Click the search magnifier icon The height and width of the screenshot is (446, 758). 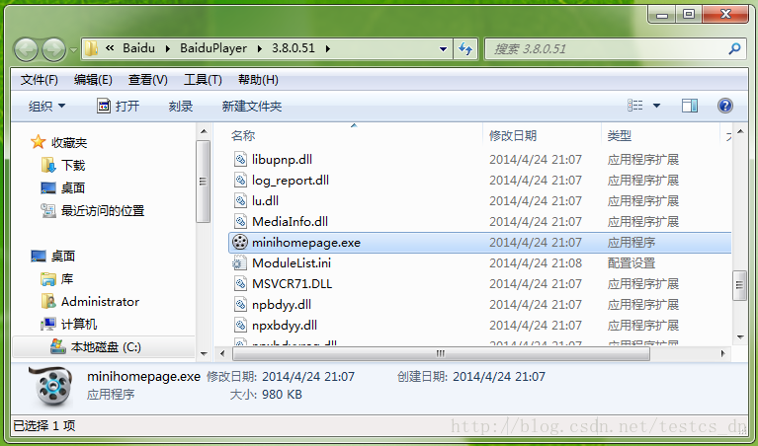click(734, 48)
